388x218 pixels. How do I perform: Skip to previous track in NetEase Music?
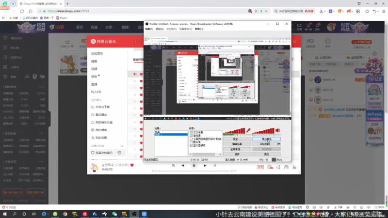(x=183, y=166)
